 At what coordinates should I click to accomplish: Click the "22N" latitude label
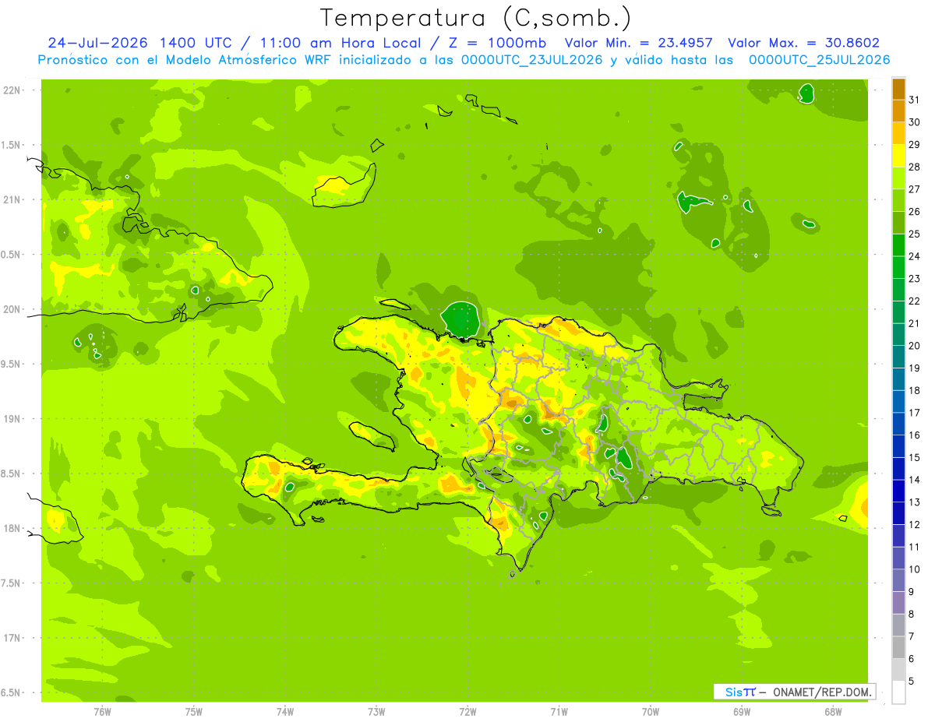point(12,90)
